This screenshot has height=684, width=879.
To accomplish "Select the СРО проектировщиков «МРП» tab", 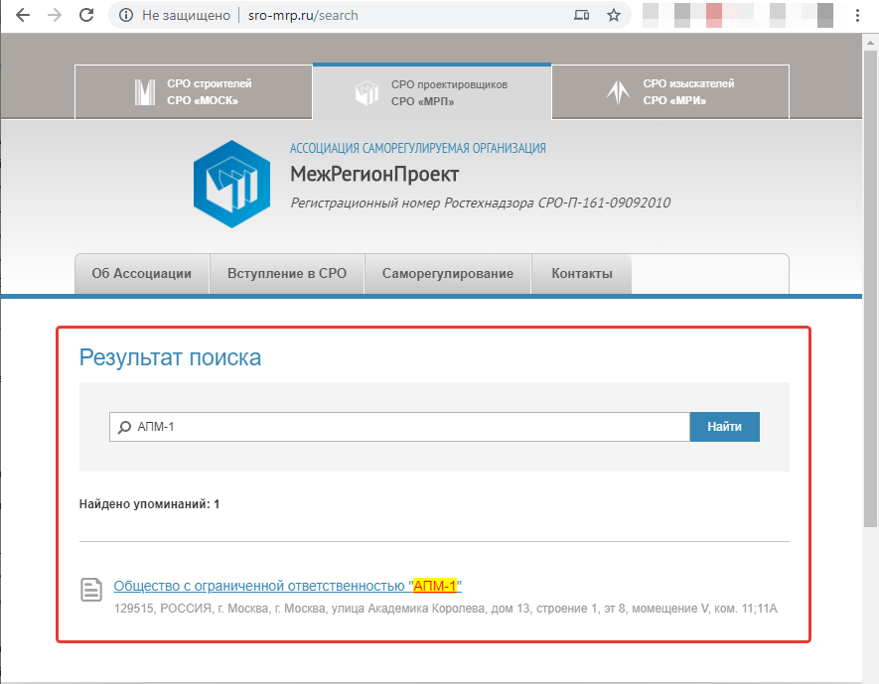I will tap(432, 92).
